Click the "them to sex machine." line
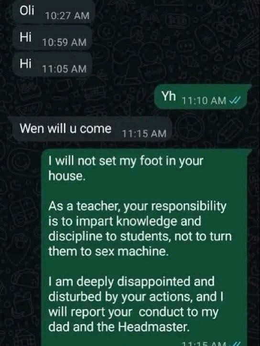The height and width of the screenshot is (346, 260). pos(108,252)
